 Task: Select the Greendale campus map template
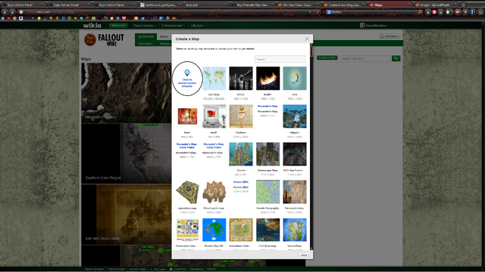pyautogui.click(x=187, y=230)
